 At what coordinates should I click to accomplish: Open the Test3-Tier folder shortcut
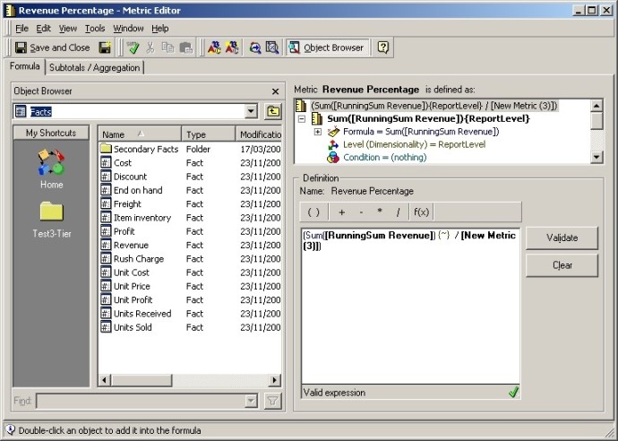51,218
